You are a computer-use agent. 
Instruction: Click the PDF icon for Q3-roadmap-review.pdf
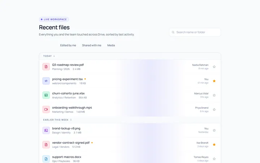(46, 67)
